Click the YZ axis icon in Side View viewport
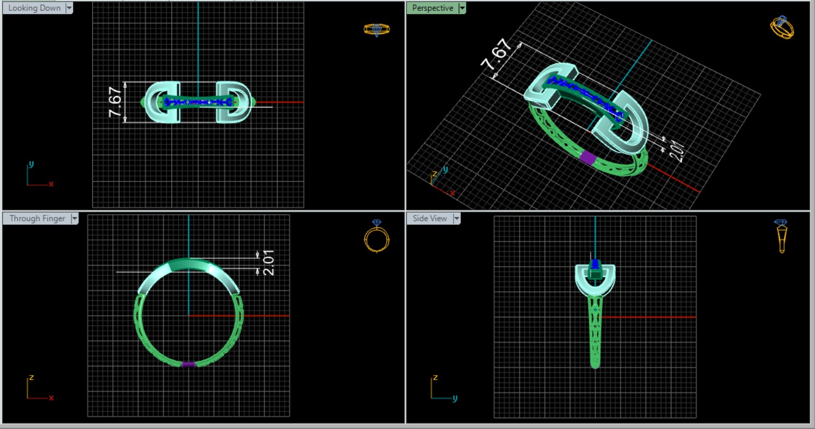The image size is (815, 429). click(442, 389)
